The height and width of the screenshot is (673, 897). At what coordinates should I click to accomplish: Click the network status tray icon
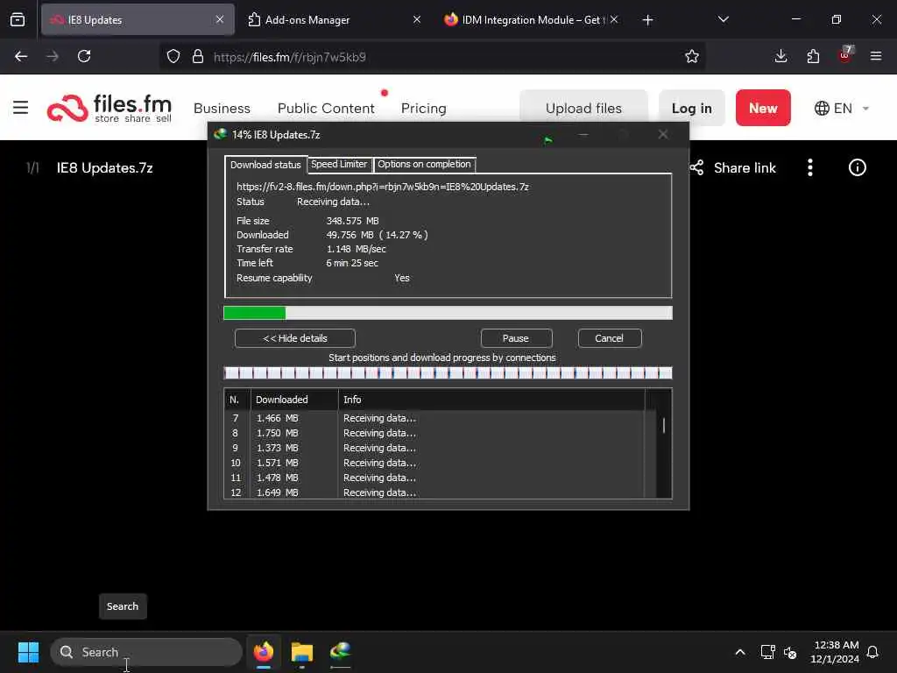pyautogui.click(x=767, y=652)
